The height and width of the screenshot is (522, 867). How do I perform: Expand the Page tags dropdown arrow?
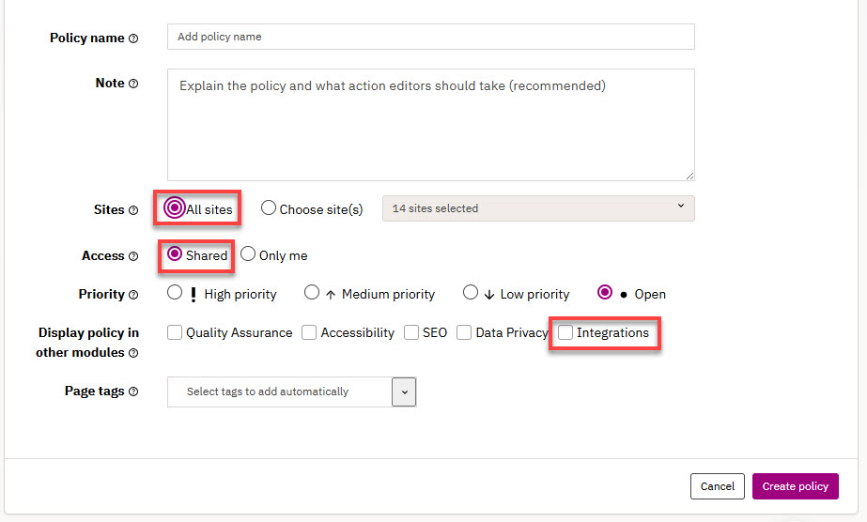pos(404,392)
